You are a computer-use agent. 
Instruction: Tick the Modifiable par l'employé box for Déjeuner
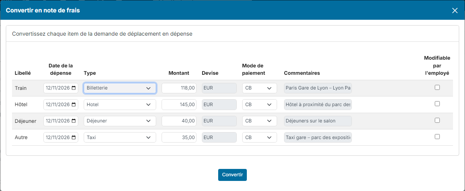click(437, 120)
